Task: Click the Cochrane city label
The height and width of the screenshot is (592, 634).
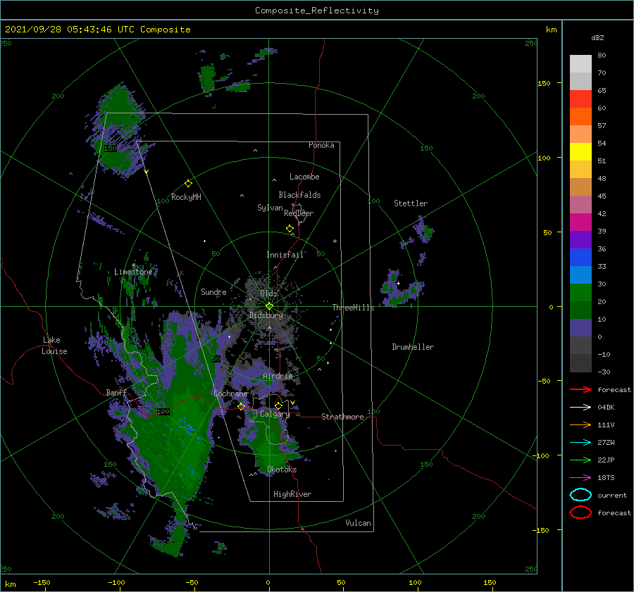Action: pos(230,393)
